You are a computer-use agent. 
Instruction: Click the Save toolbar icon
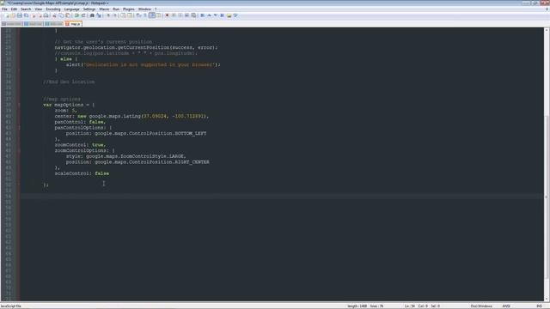[19, 15]
